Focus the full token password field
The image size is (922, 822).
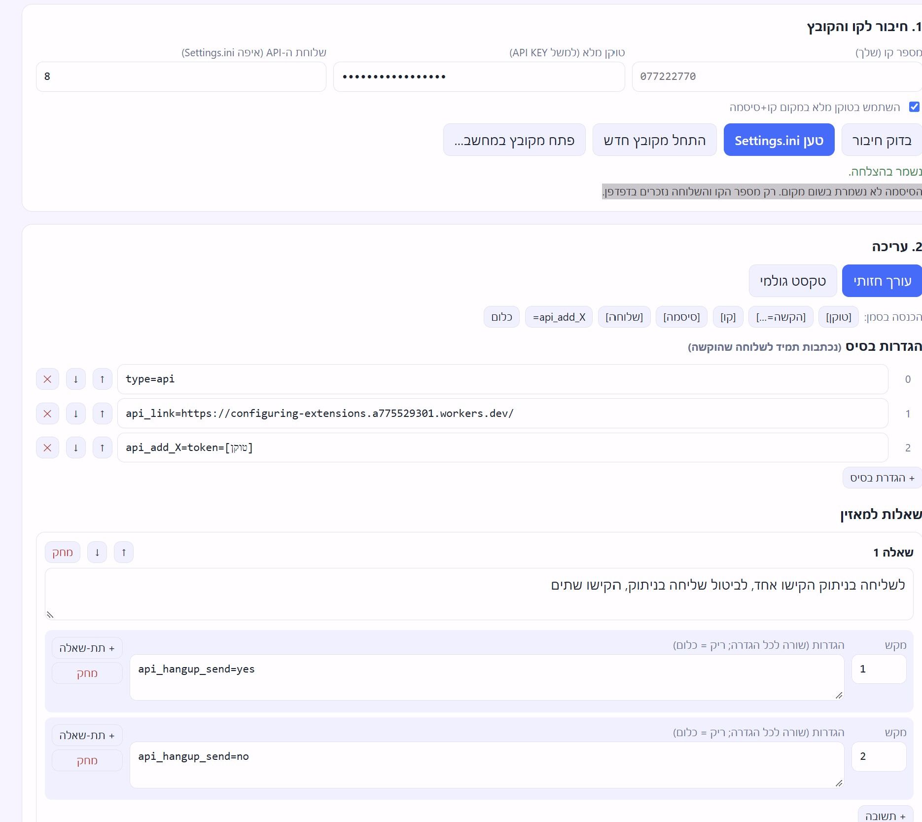pos(479,76)
